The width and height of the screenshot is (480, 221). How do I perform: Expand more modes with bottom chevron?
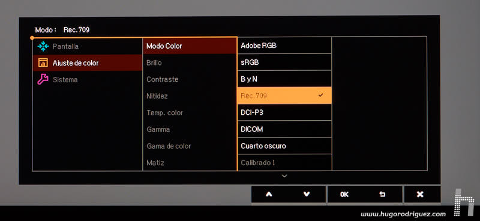click(x=284, y=175)
